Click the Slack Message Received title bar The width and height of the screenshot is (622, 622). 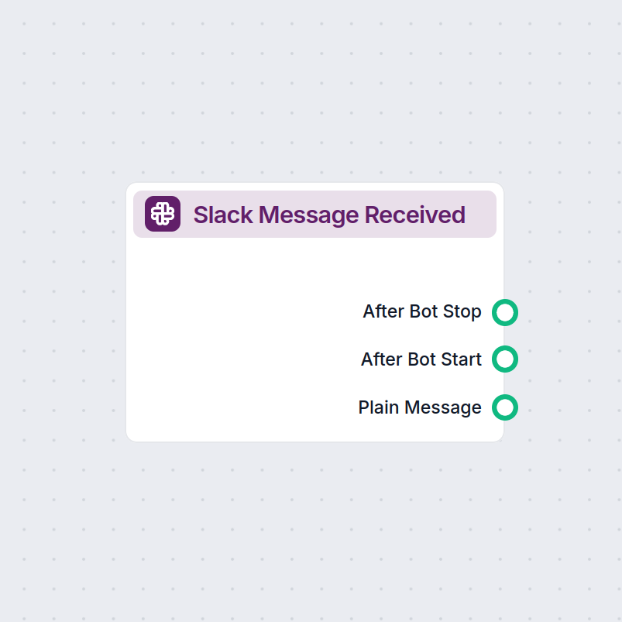coord(314,214)
